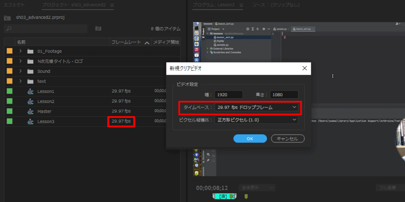405x202 pixels.
Task: Expand the N次元様タイトル・ロゴ bin
Action: click(20, 61)
